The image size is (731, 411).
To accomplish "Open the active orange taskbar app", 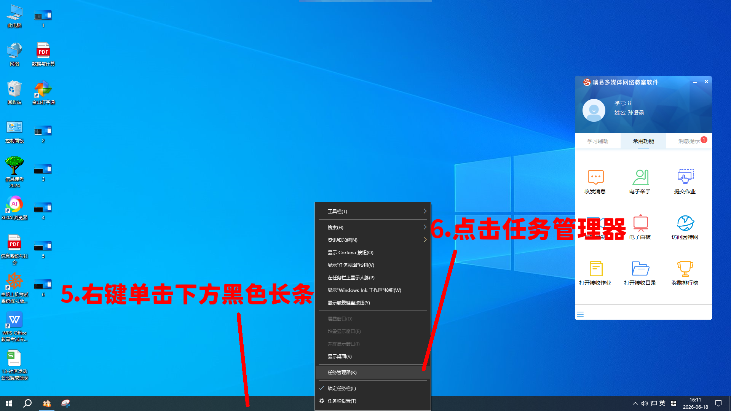I will pyautogui.click(x=47, y=403).
